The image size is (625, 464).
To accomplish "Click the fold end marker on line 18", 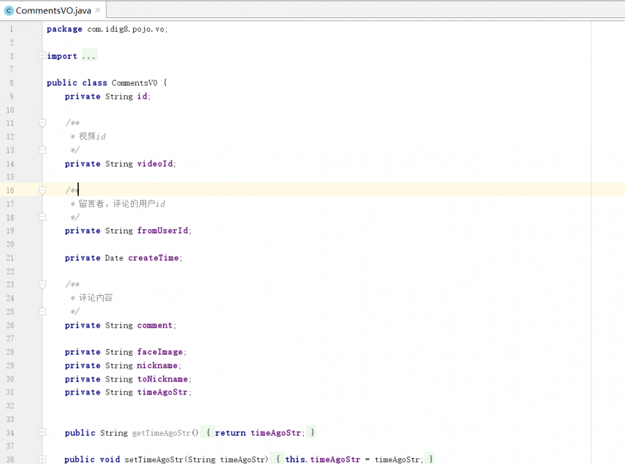I will 42,217.
